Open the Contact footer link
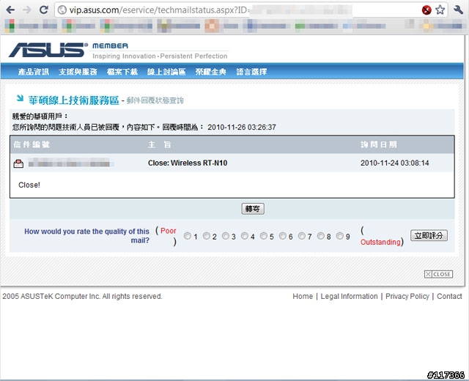The height and width of the screenshot is (381, 469). point(449,296)
